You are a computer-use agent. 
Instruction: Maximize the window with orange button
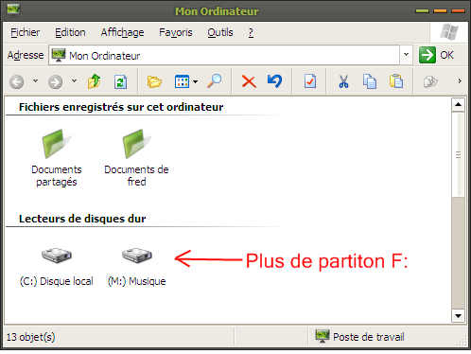440,11
